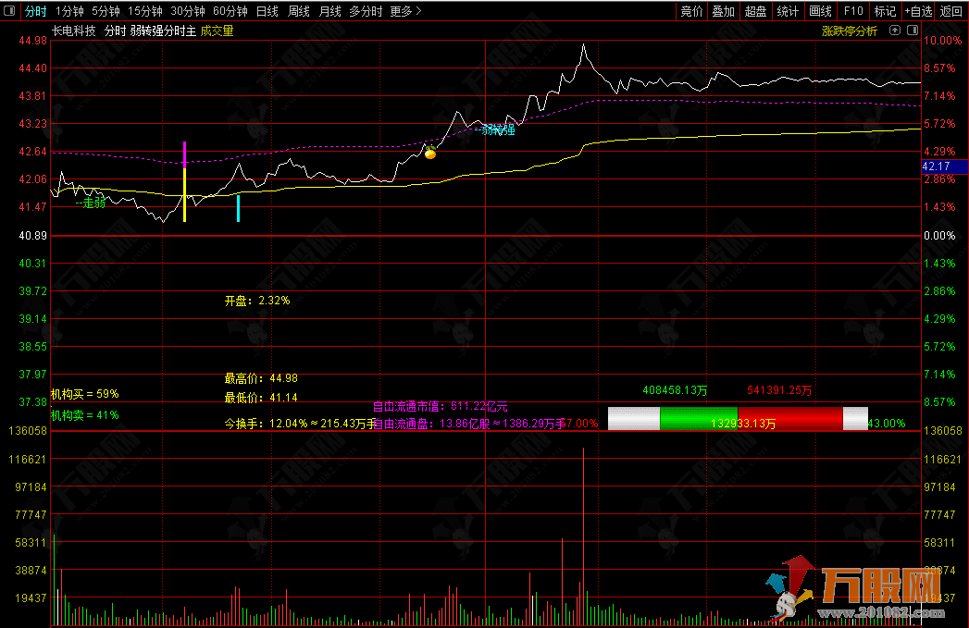
Task: Click the 标记 mark tool
Action: [885, 11]
